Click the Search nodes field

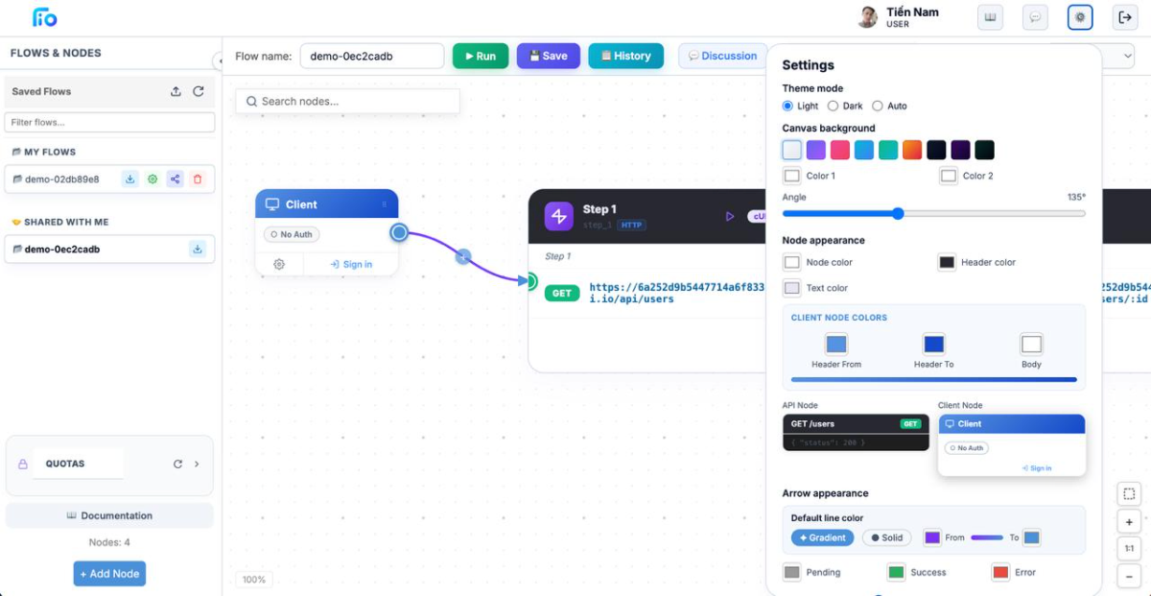347,101
